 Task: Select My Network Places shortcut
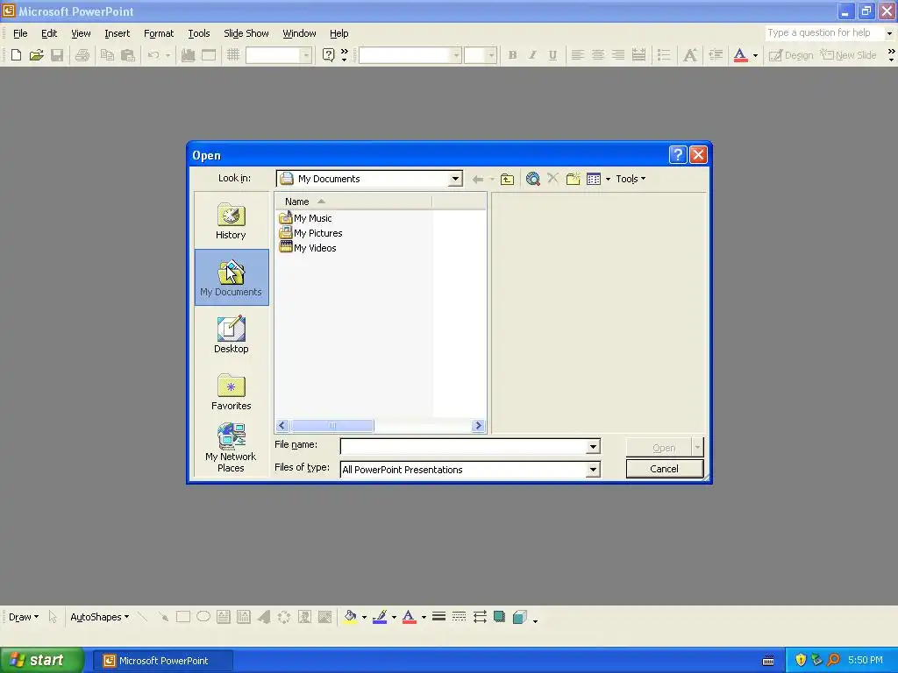232,448
